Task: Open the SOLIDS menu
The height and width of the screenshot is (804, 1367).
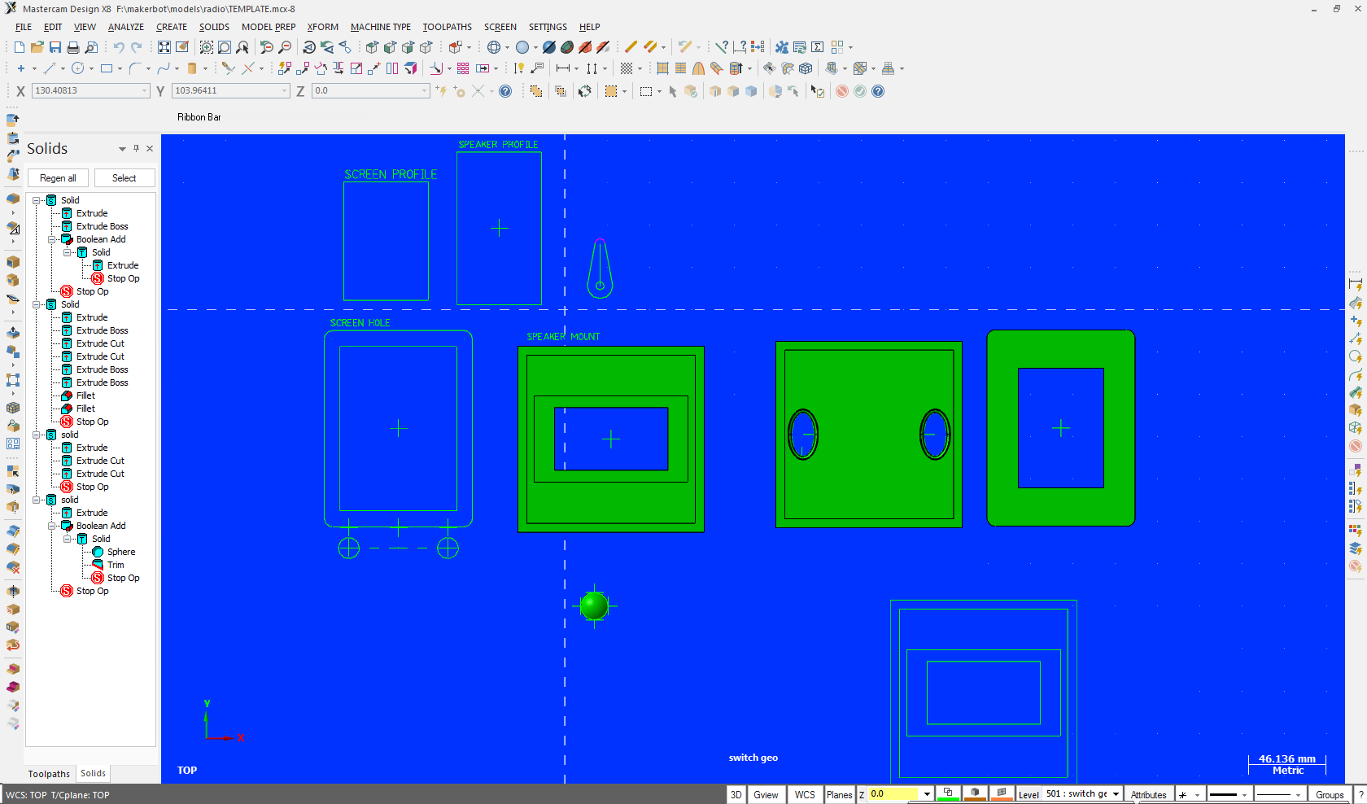Action: [x=214, y=27]
